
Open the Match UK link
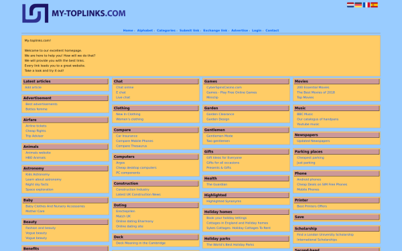tap(123, 216)
